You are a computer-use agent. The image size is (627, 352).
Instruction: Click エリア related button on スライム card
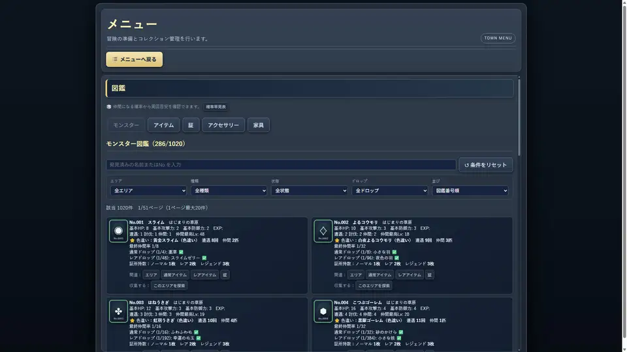pos(151,274)
